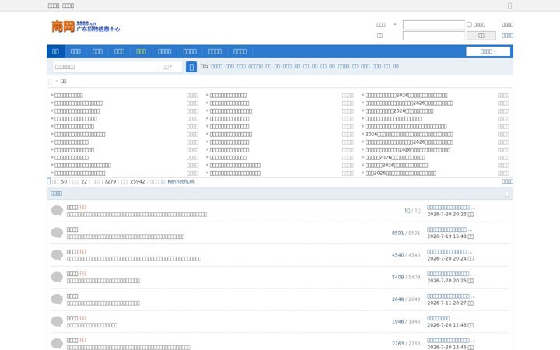Click the blue search submit icon button
The image size is (560, 350).
[x=191, y=67]
